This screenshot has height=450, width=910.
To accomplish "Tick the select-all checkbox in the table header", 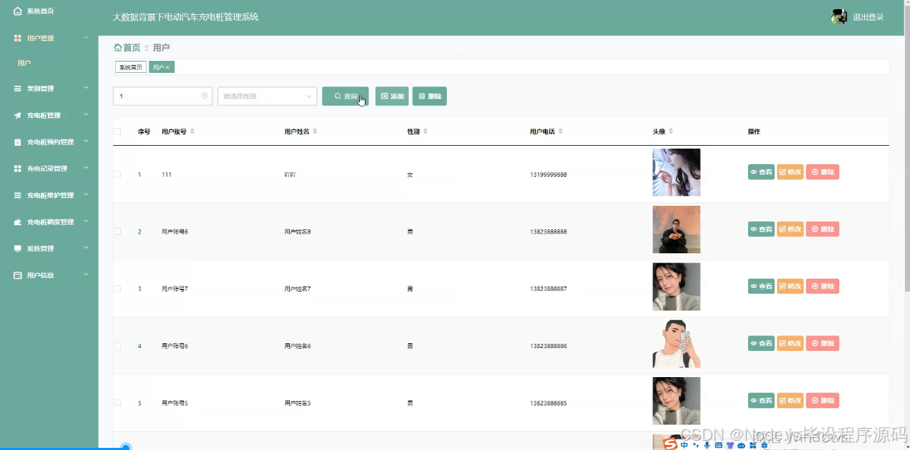I will (x=117, y=132).
